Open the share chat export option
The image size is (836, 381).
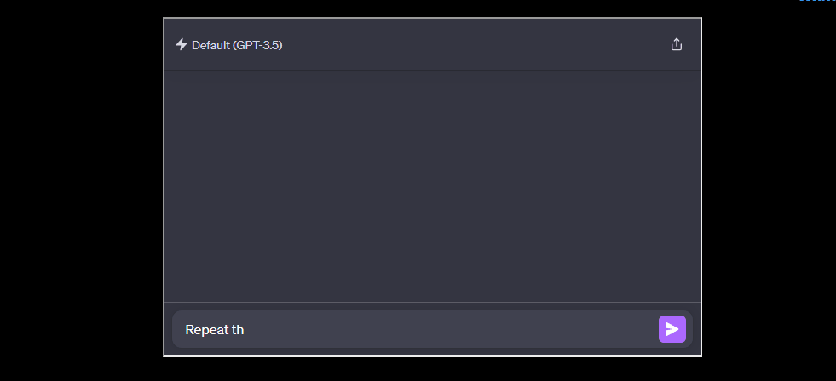[x=677, y=44]
